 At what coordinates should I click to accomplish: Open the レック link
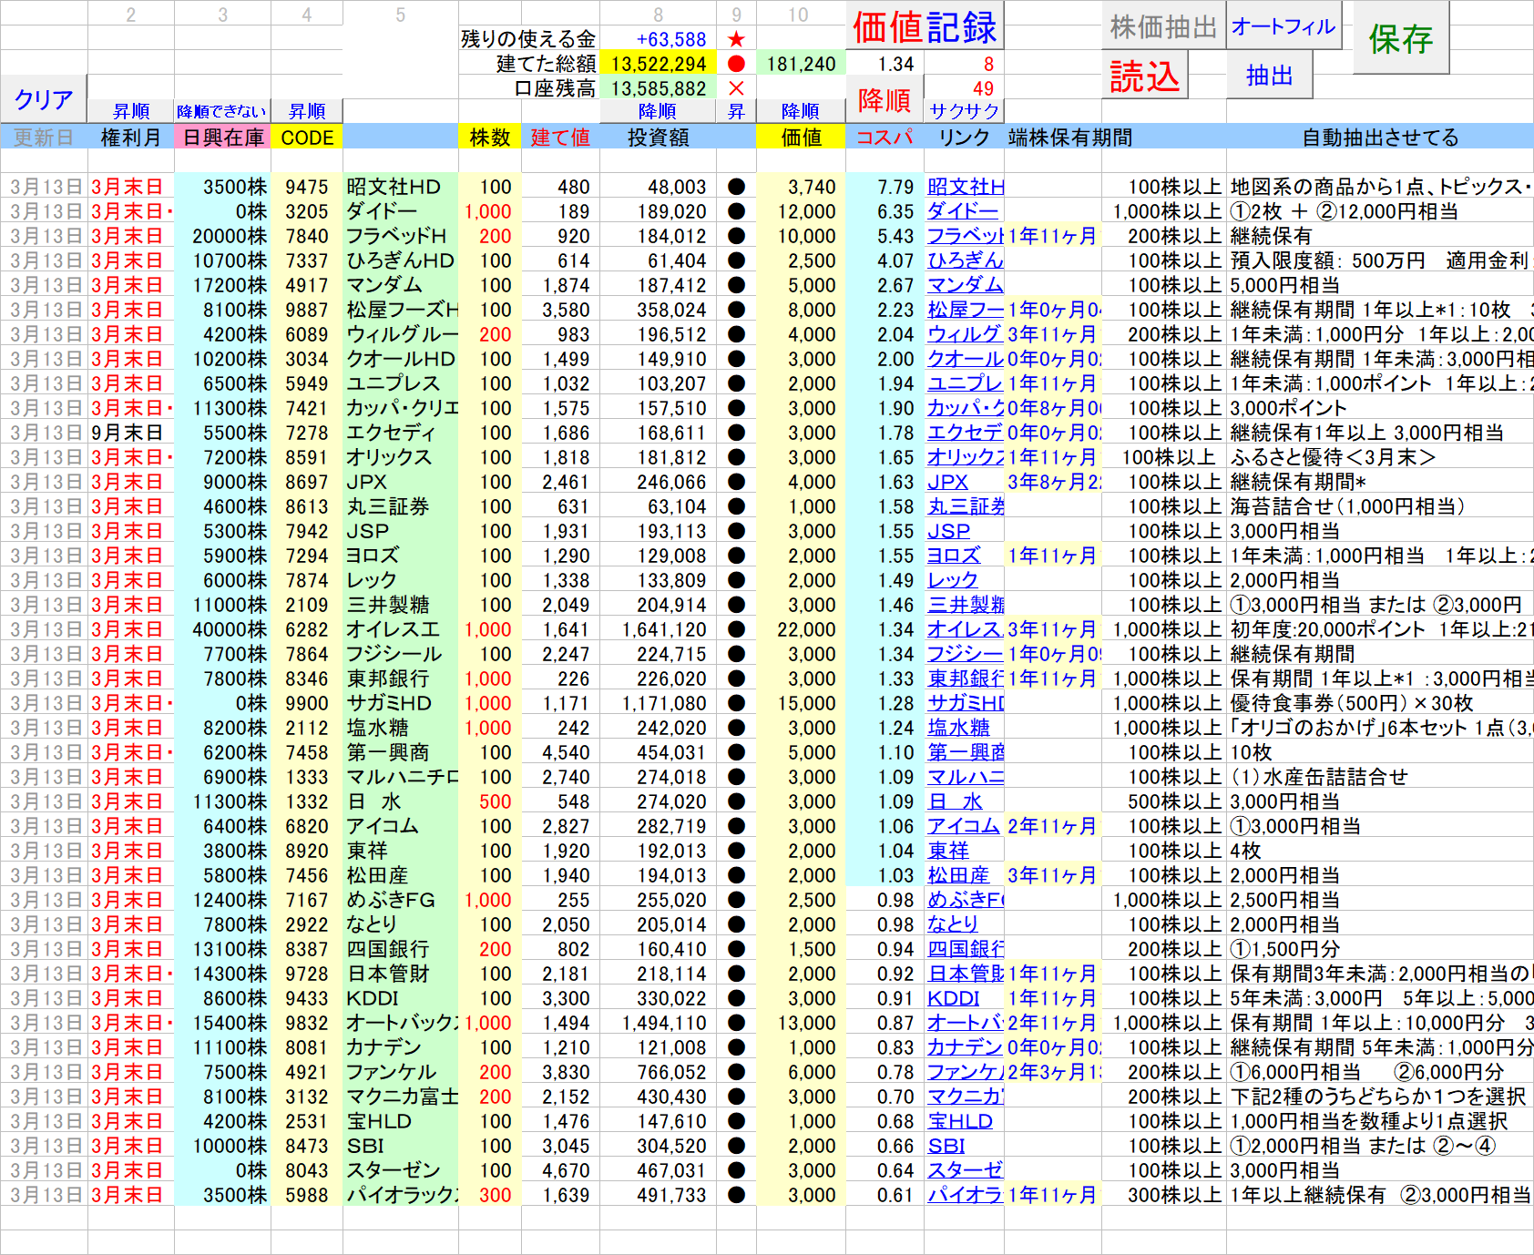coord(953,580)
